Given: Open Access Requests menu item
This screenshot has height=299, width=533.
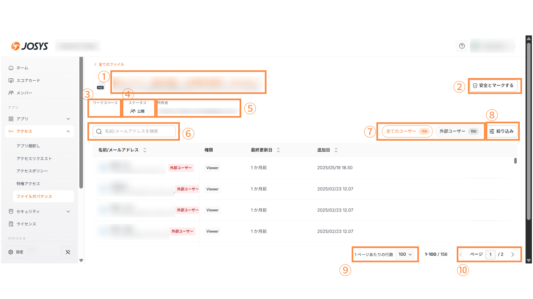Looking at the screenshot, I should 34,159.
